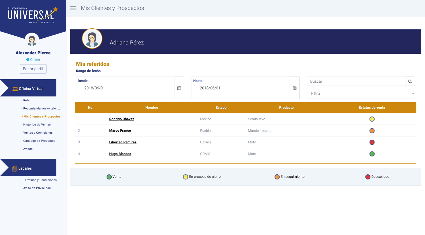Open the Hasta calendar picker icon
This screenshot has height=235, width=425.
point(295,88)
